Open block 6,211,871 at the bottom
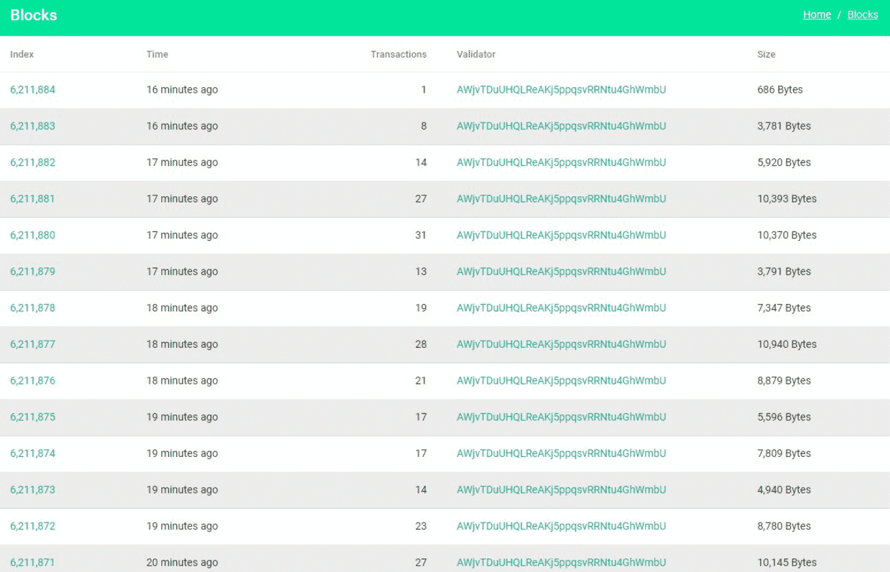This screenshot has width=890, height=572. pyautogui.click(x=33, y=563)
